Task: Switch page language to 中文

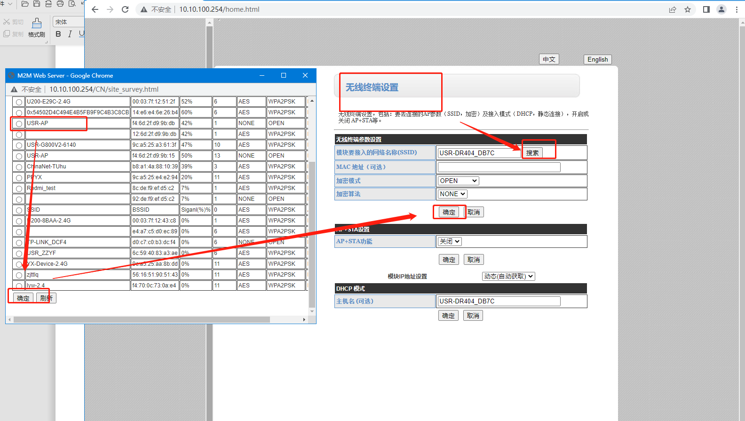Action: 549,59
